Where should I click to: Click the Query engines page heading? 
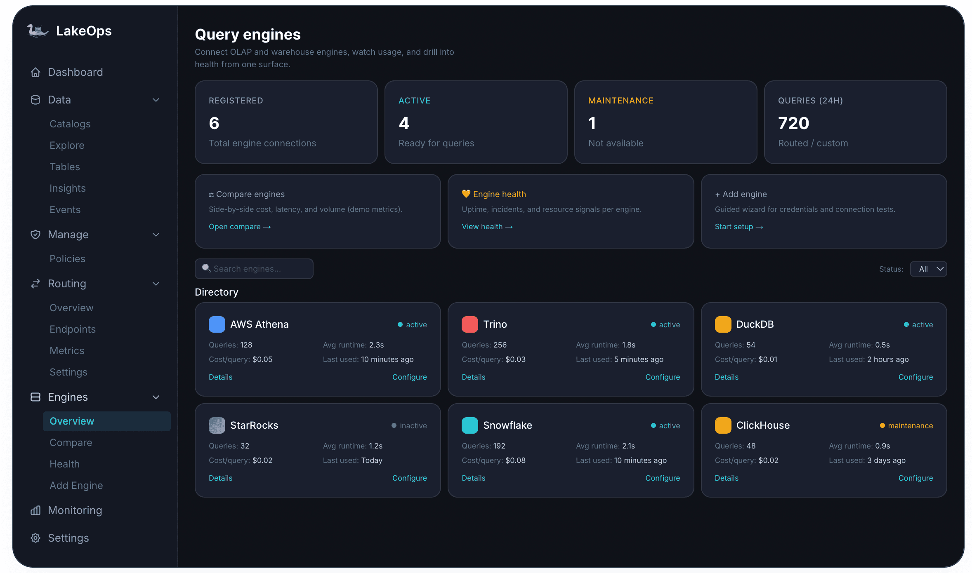click(248, 35)
